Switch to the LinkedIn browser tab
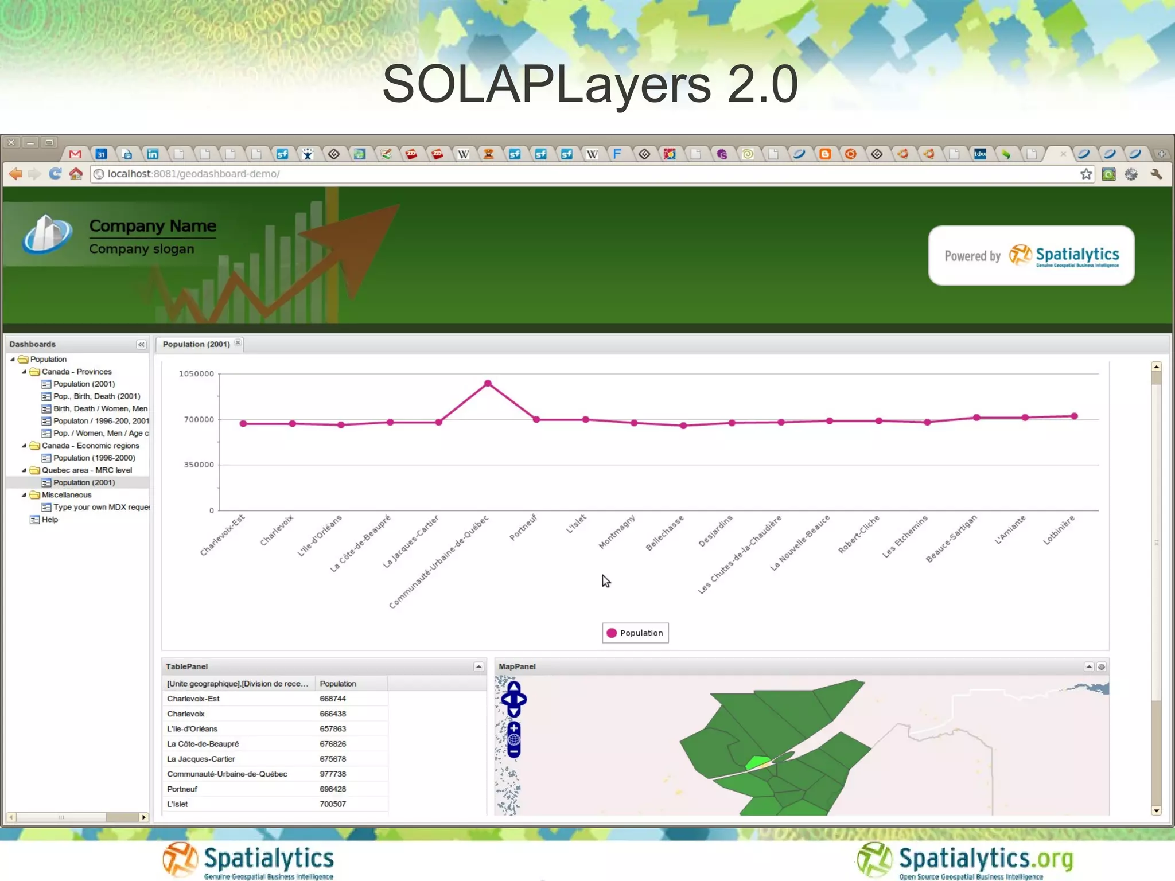The height and width of the screenshot is (881, 1175). 153,154
